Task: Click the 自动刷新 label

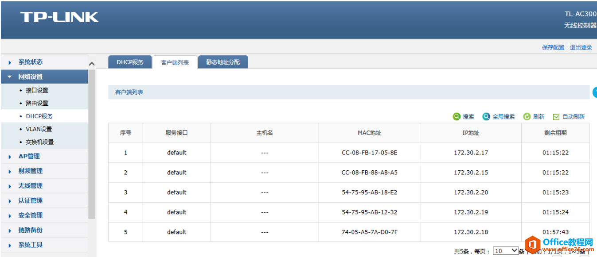Action: pyautogui.click(x=574, y=117)
